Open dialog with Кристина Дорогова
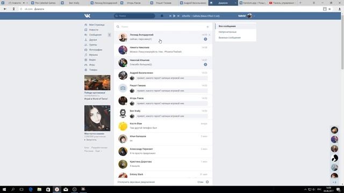The height and width of the screenshot is (193, 344). tap(163, 164)
